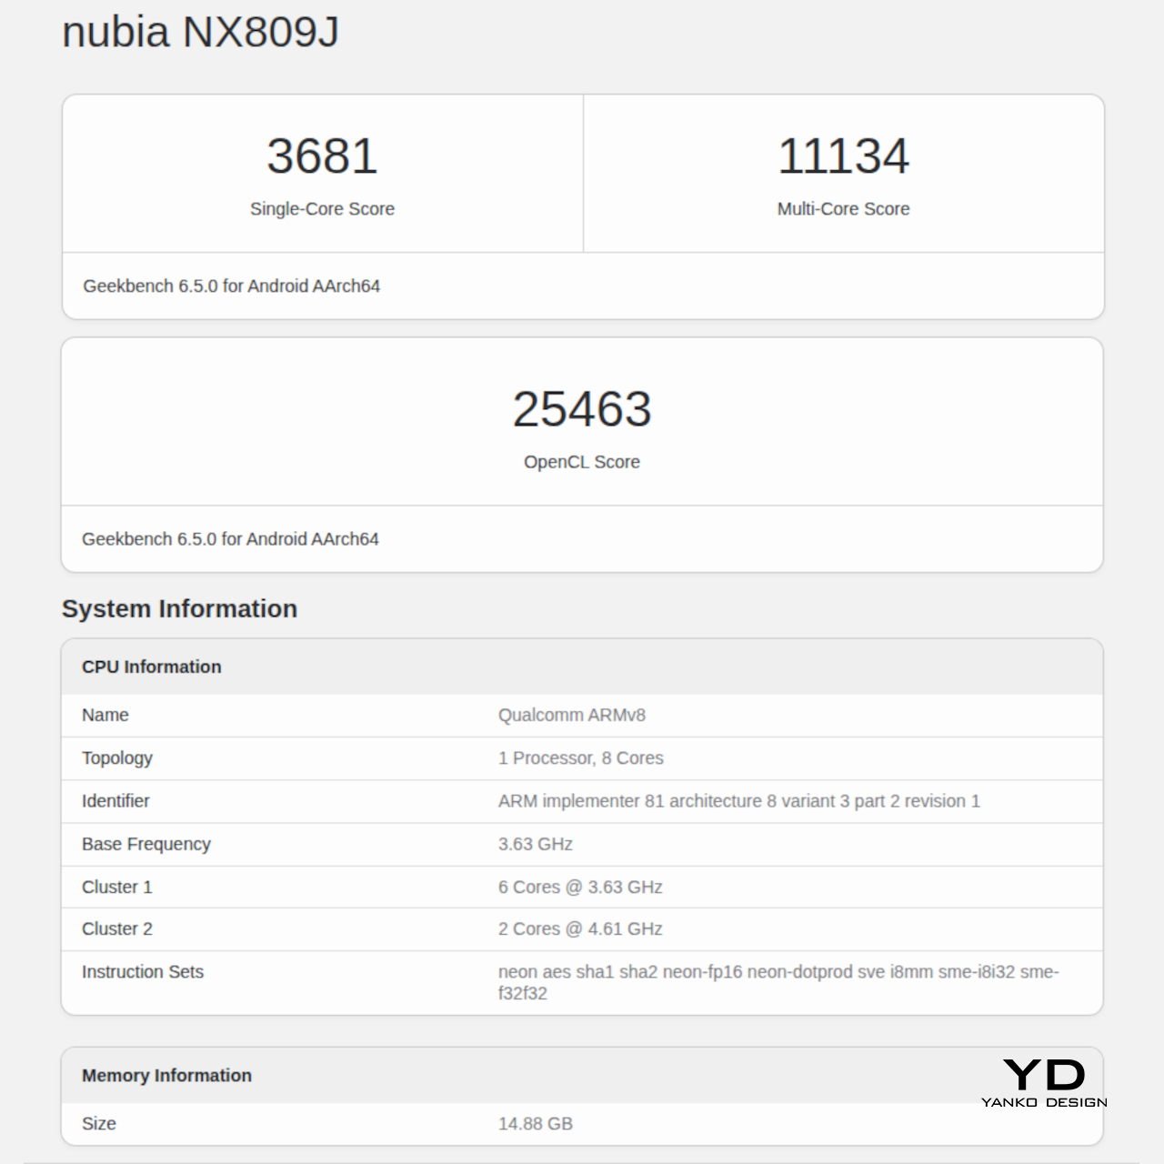The height and width of the screenshot is (1164, 1164).
Task: Select the single-core score 3681
Action: coord(322,156)
